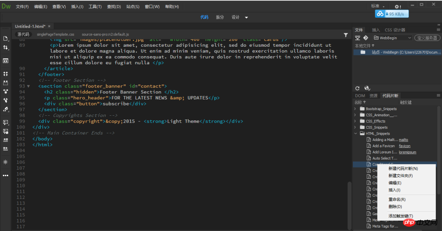Viewport: 442px width, 231px height.
Task: Click the Live Code view icon
Action: 5,61
